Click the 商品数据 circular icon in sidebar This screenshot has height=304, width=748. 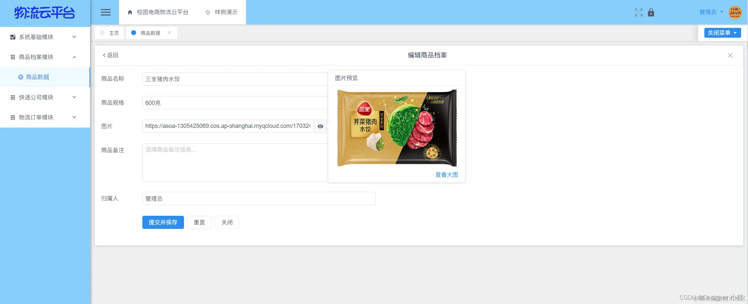[x=21, y=77]
